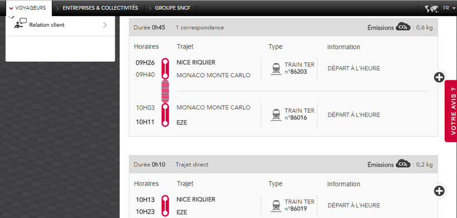Click TRAIN TER n°86019 text
457x218 pixels.
point(299,205)
